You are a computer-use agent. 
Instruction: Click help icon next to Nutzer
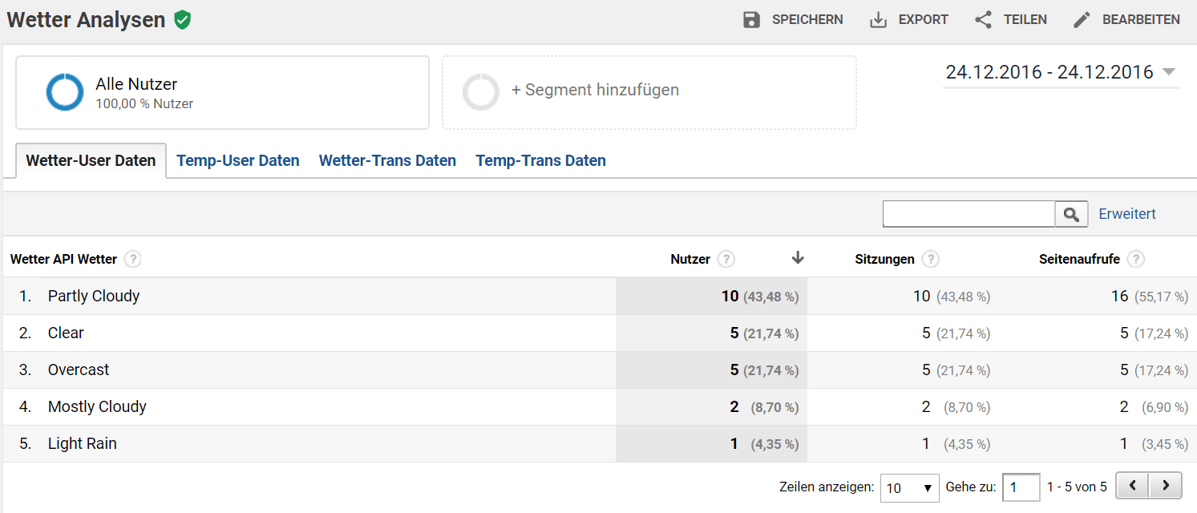coord(726,259)
